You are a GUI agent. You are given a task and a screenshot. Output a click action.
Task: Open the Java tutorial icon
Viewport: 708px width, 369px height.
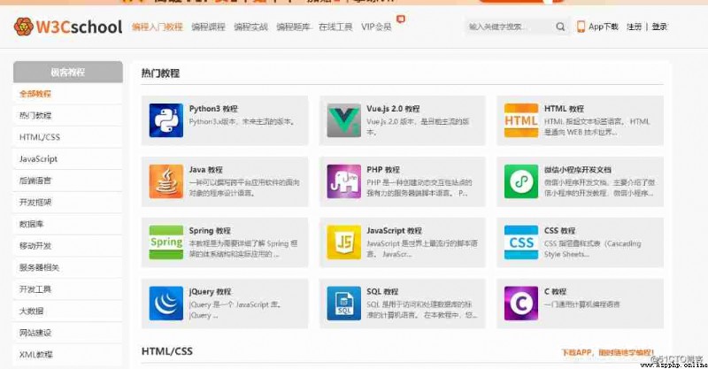point(166,181)
